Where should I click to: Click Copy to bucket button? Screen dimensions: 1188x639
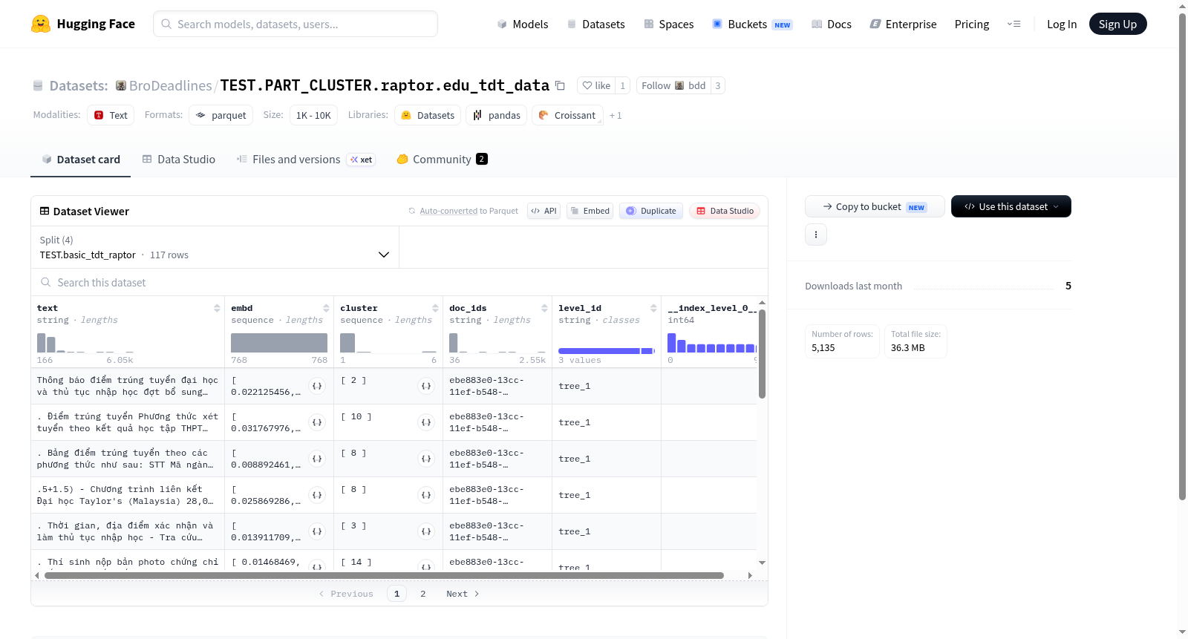(875, 206)
